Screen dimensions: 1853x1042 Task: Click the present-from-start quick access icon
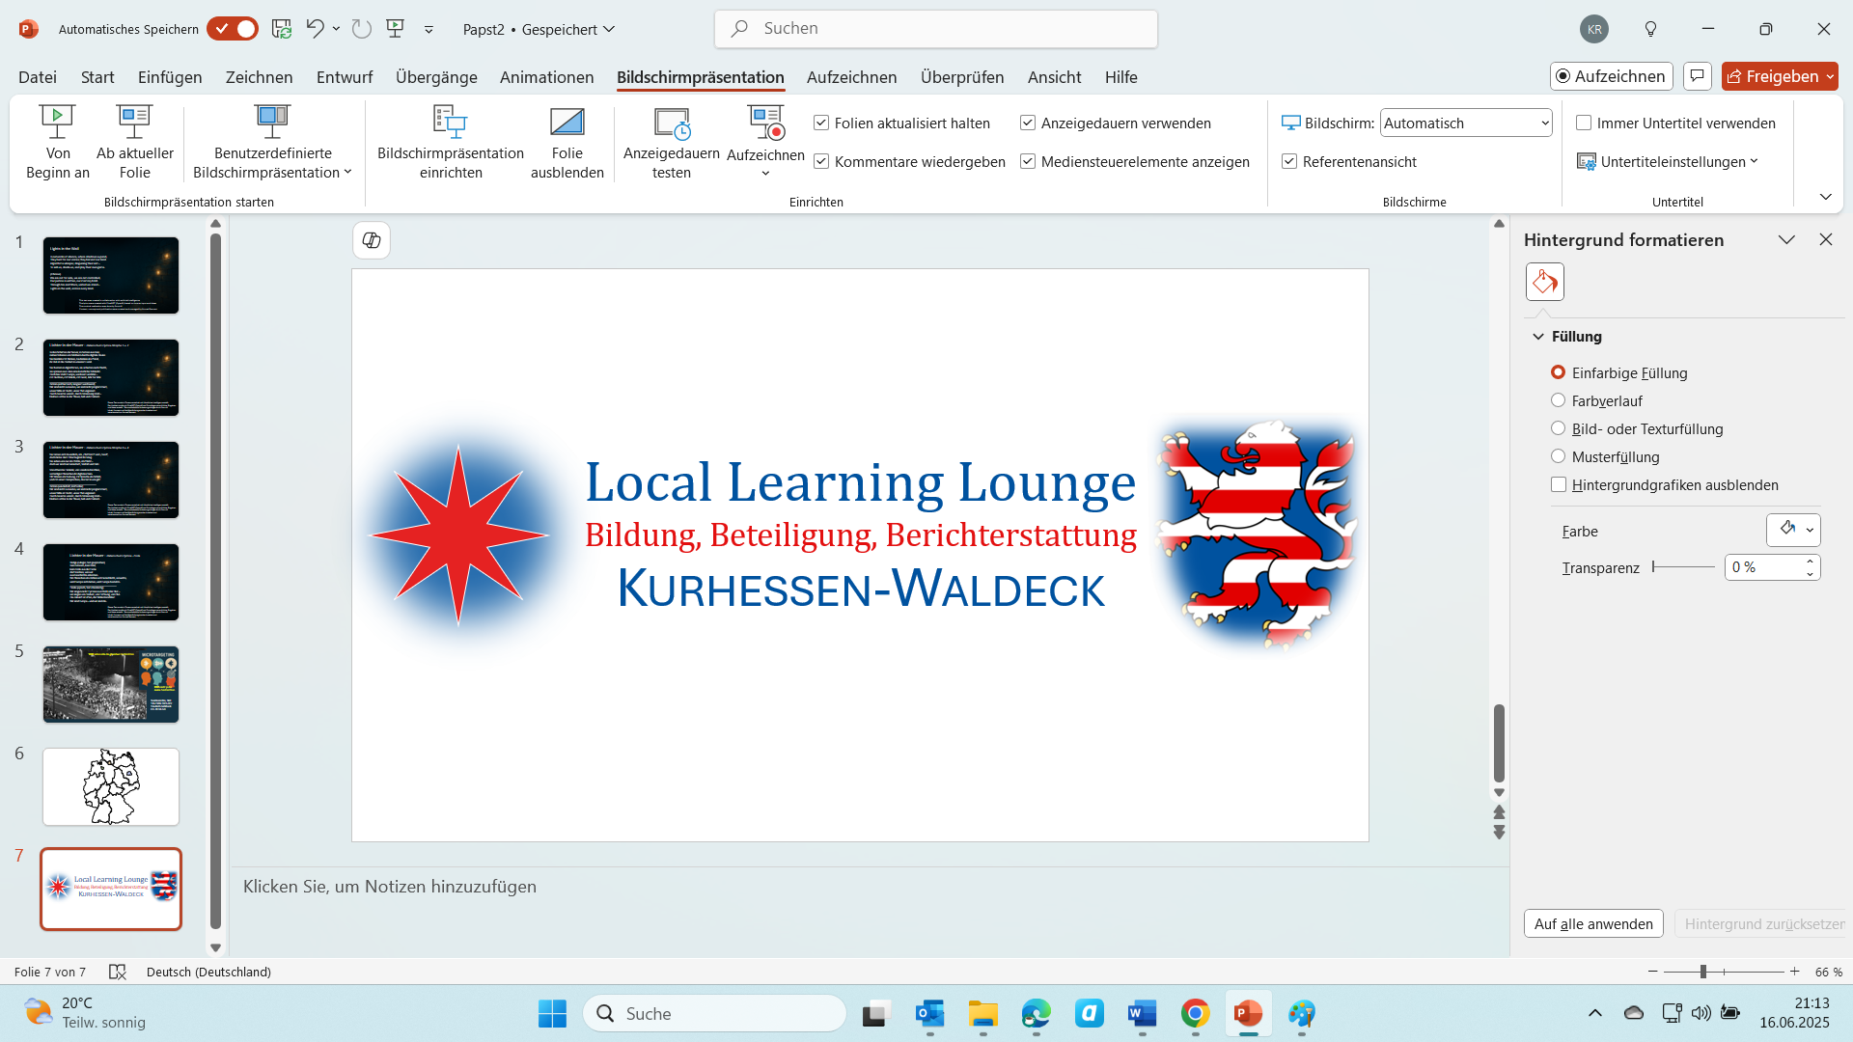click(x=396, y=29)
